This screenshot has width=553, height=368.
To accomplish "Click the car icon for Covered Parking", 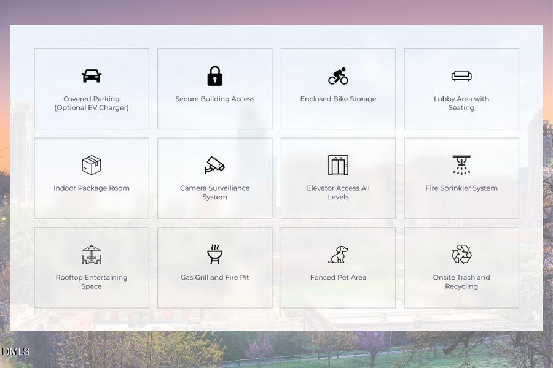I will point(92,76).
